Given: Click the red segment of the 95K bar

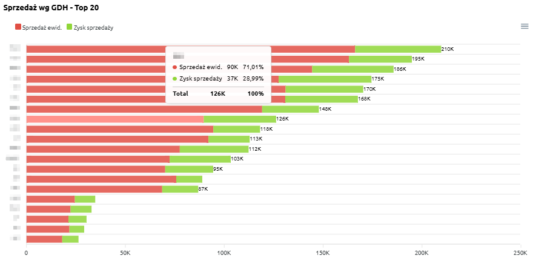Looking at the screenshot, I should (x=96, y=169).
